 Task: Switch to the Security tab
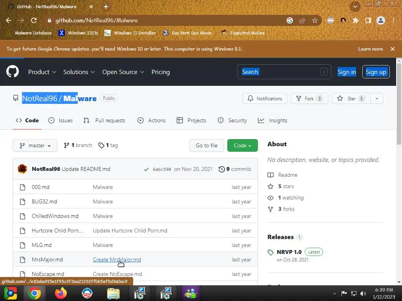232,121
